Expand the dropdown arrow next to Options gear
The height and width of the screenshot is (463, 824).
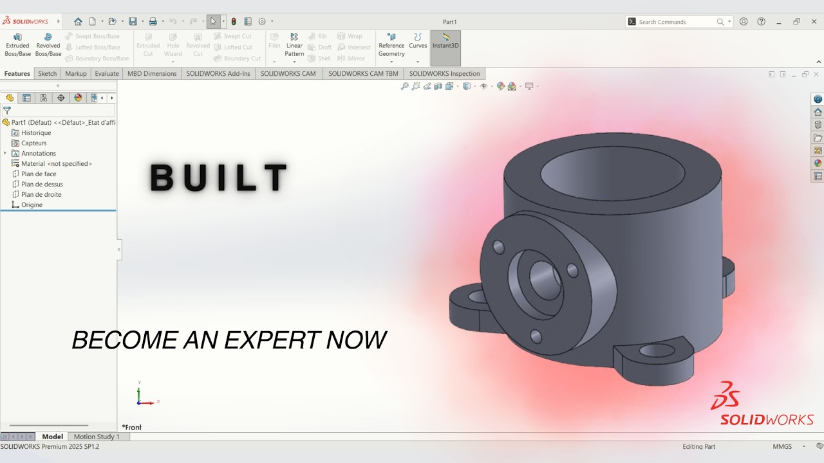click(x=272, y=22)
